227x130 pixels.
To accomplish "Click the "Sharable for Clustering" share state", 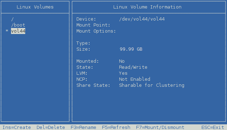I will 152,85.
